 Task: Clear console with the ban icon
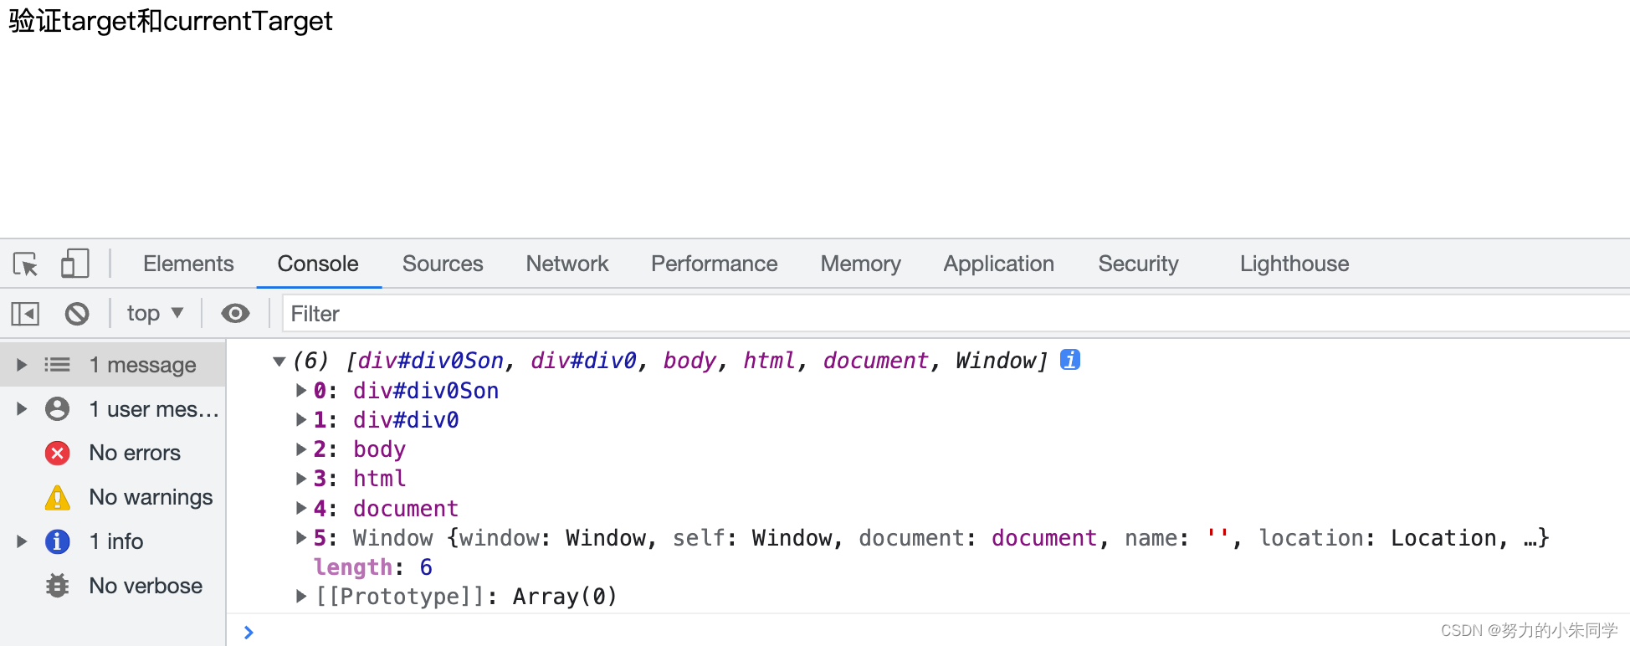(77, 314)
